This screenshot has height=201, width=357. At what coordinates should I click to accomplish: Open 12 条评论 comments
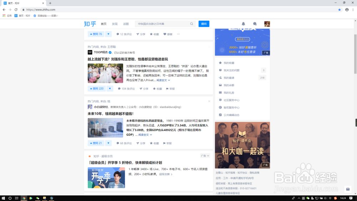click(x=124, y=34)
